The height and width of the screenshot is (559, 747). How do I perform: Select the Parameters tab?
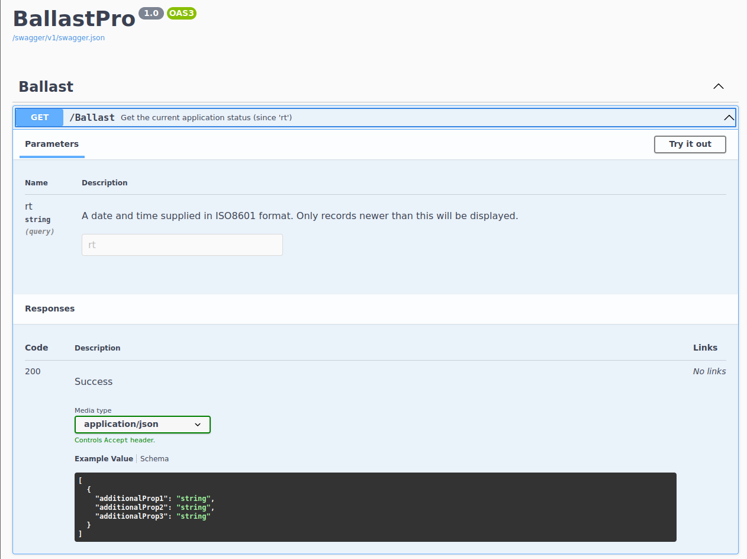point(52,144)
